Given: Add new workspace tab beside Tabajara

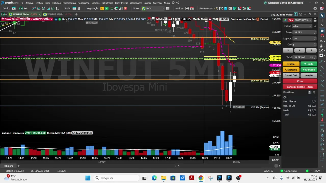Looking at the screenshot, I should point(18,166).
